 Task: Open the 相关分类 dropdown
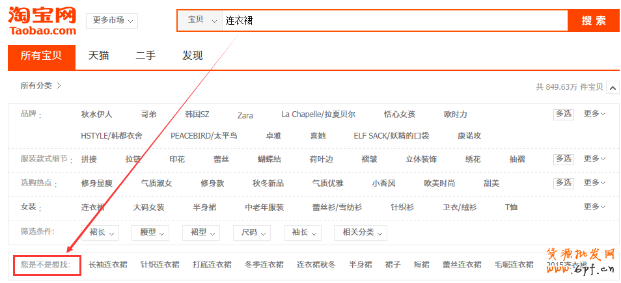(360, 232)
